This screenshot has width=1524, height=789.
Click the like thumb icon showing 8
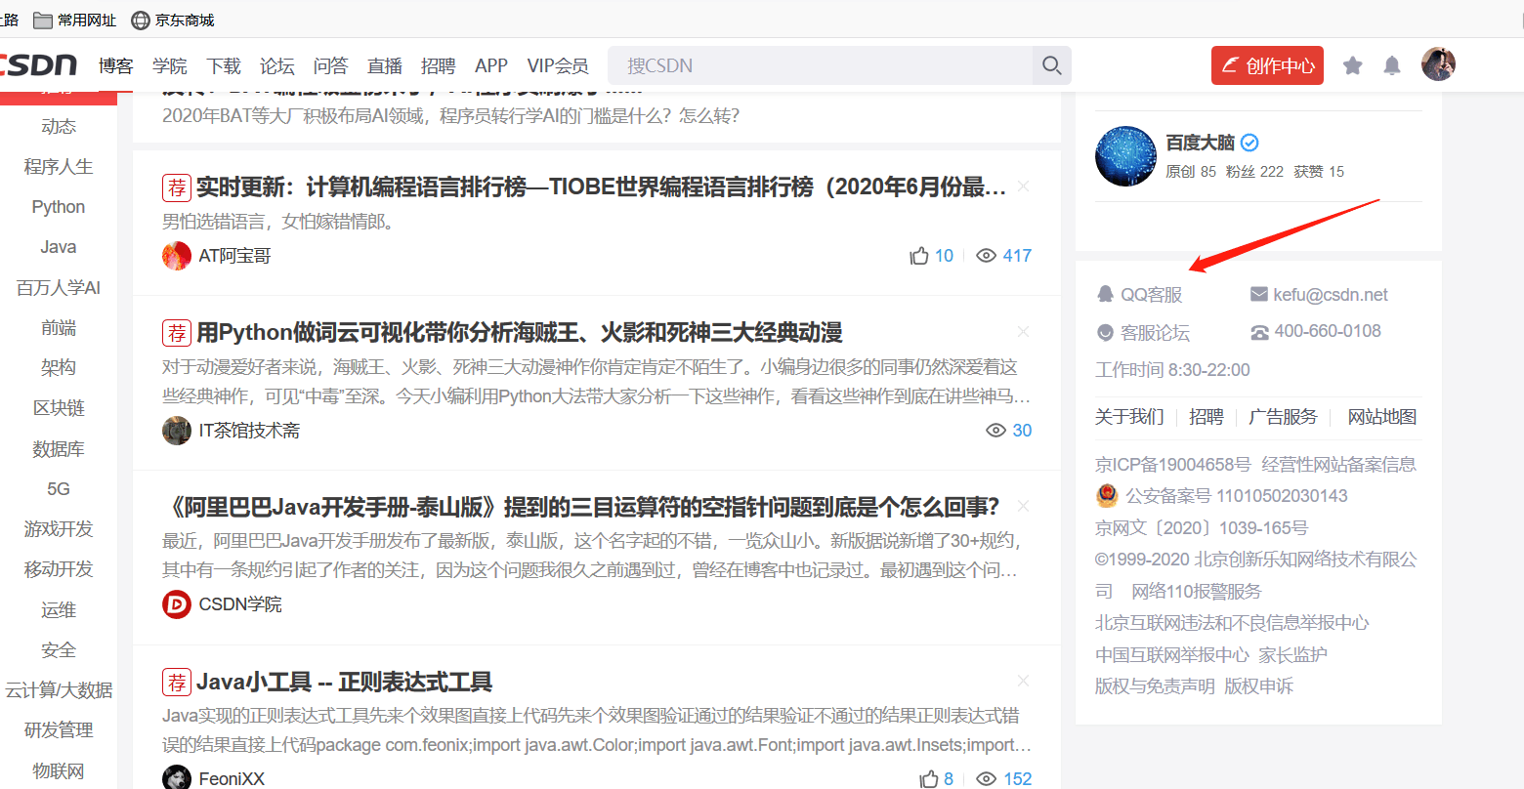point(929,778)
